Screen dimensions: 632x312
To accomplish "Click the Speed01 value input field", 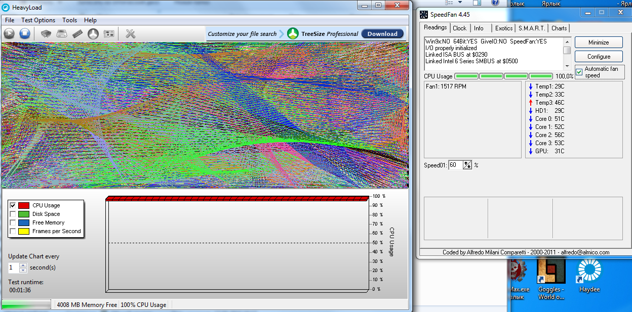I will coord(455,165).
